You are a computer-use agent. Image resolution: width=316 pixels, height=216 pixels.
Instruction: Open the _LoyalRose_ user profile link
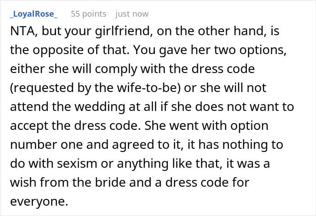coord(33,14)
